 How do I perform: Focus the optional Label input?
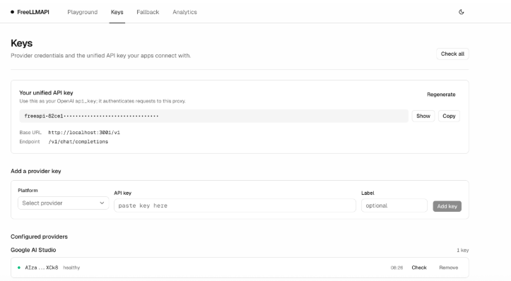394,205
